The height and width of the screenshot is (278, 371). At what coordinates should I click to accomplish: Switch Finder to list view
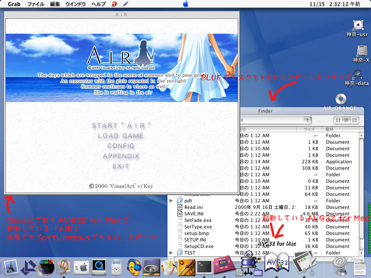click(346, 120)
